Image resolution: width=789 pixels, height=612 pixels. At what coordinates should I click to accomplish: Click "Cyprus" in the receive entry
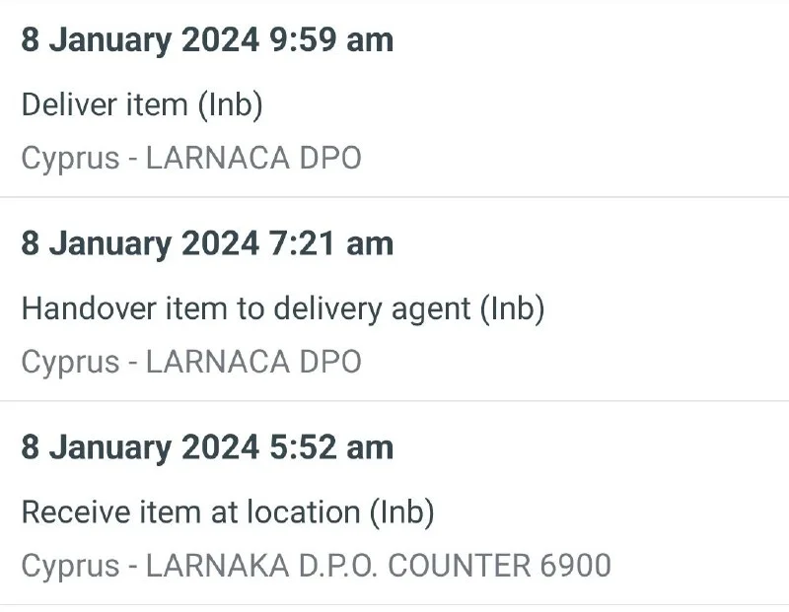click(70, 566)
